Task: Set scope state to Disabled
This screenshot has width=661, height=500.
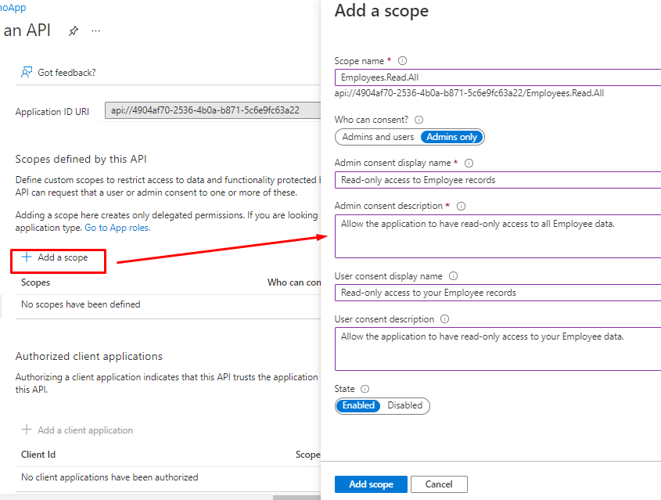Action: pyautogui.click(x=404, y=405)
